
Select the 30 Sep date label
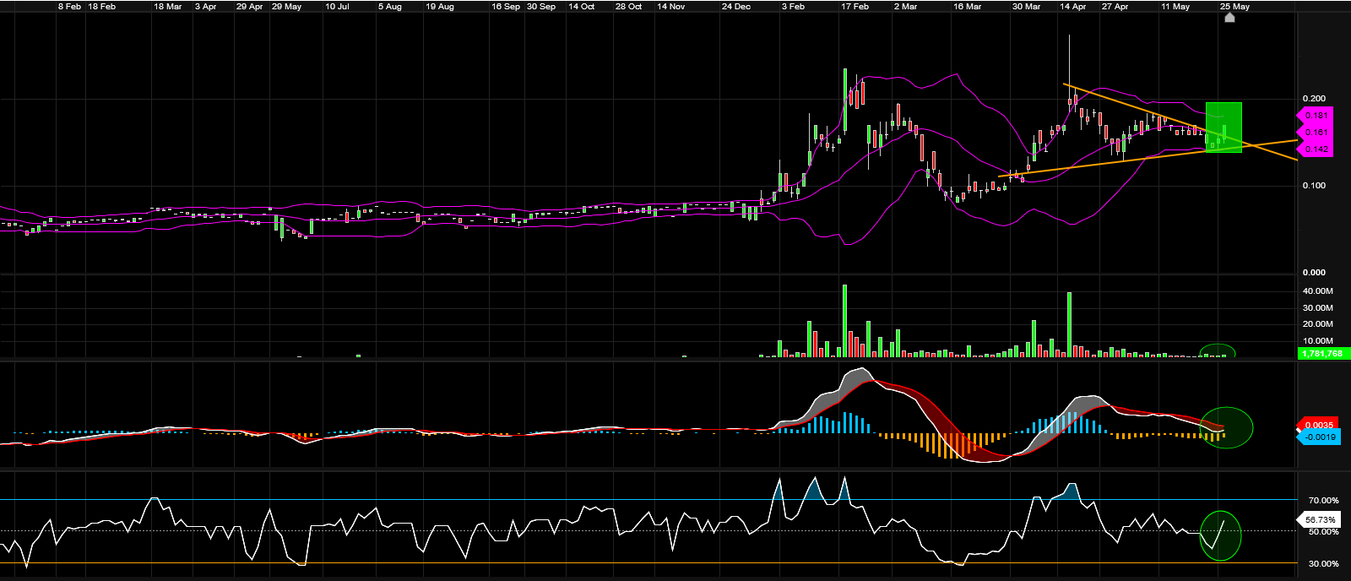click(x=541, y=6)
